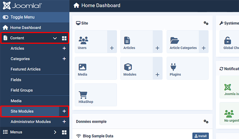Add new administrator module plus icon
This screenshot has height=139, width=239.
coord(64,122)
